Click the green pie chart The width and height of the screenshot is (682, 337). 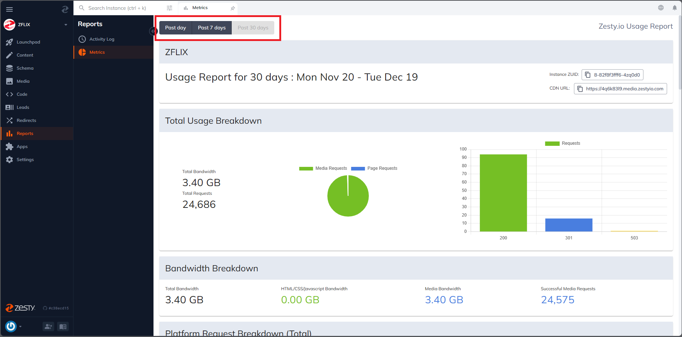click(x=348, y=196)
